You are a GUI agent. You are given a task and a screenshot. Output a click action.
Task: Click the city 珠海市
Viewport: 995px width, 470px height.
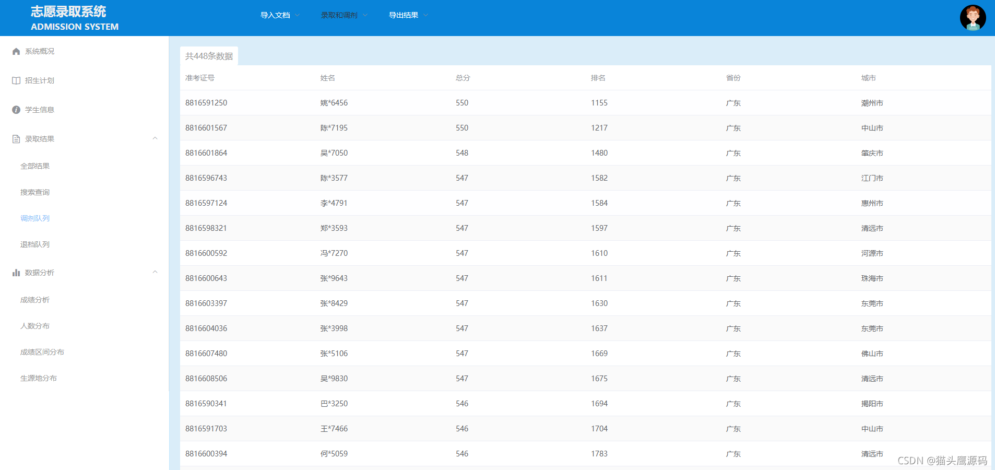[x=872, y=278]
